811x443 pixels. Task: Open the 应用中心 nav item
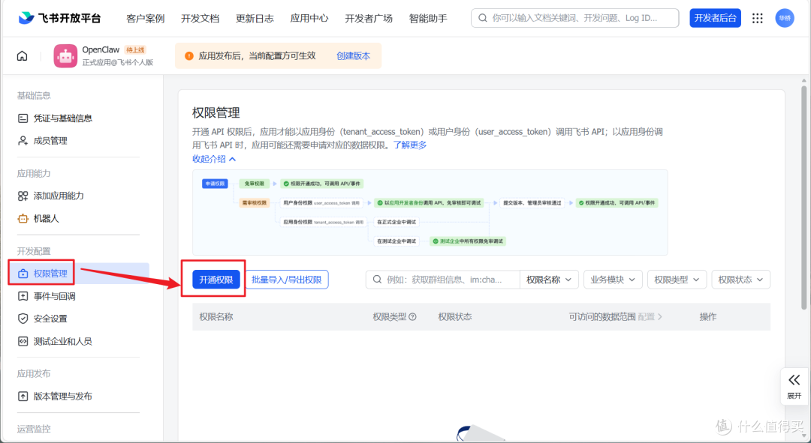[x=309, y=19]
